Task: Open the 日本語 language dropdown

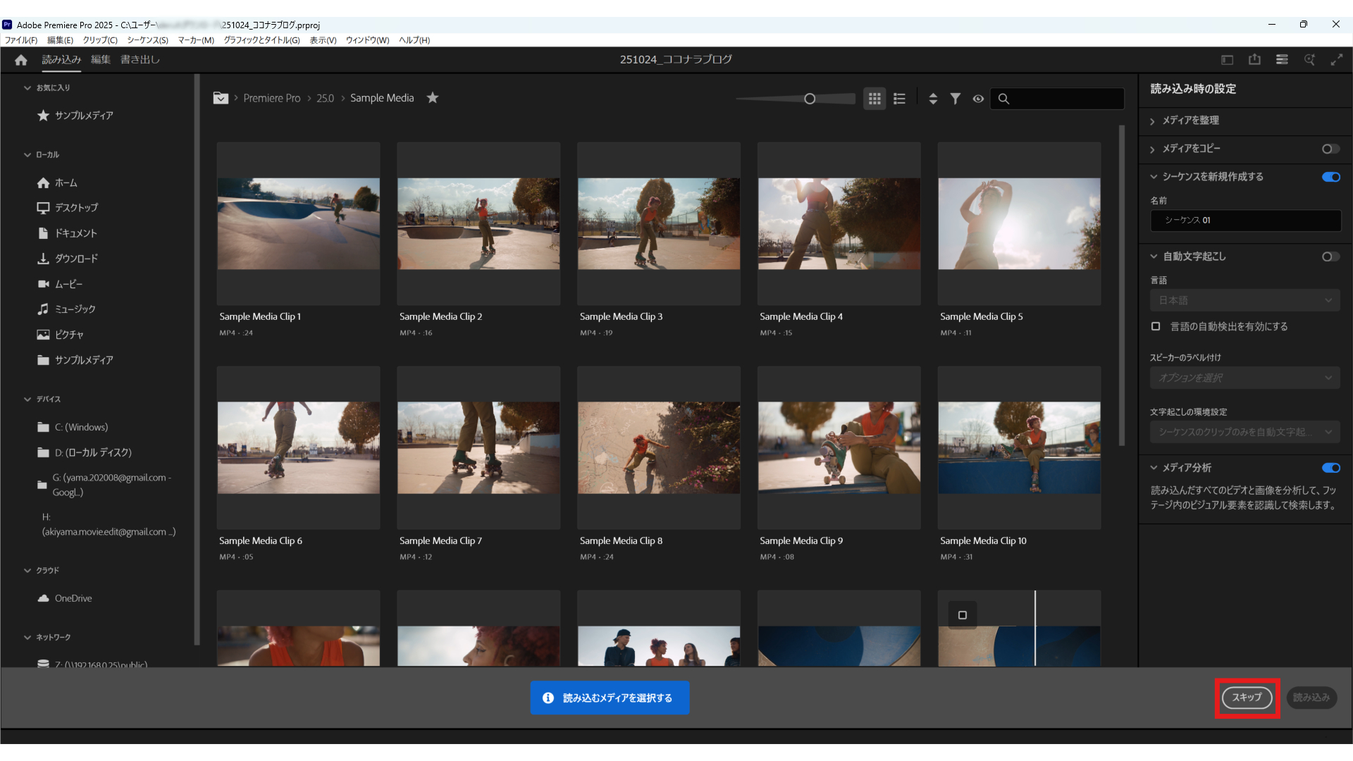Action: click(1245, 300)
